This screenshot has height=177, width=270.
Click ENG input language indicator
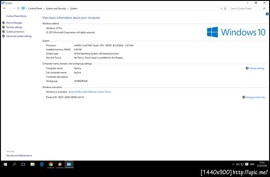[252, 164]
